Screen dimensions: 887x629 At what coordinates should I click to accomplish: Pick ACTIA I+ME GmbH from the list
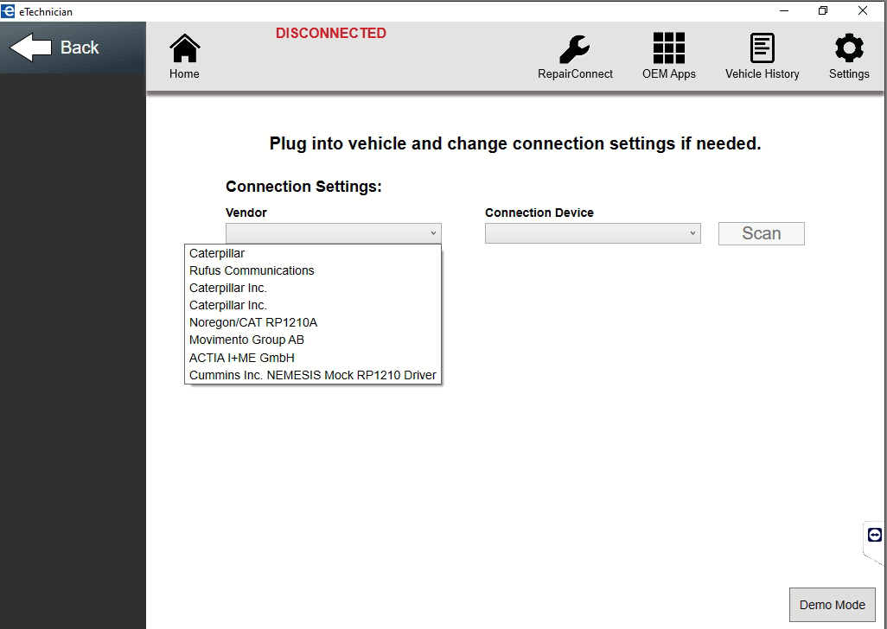click(x=242, y=357)
